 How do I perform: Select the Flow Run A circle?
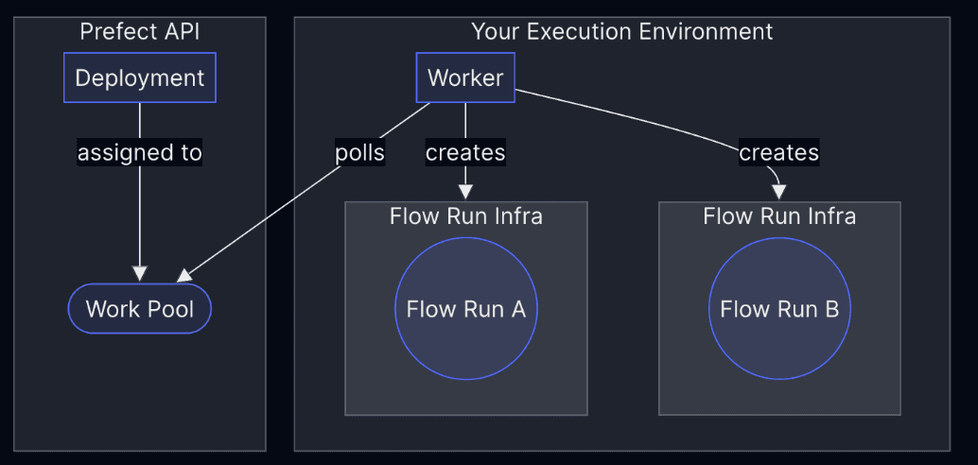pos(465,308)
